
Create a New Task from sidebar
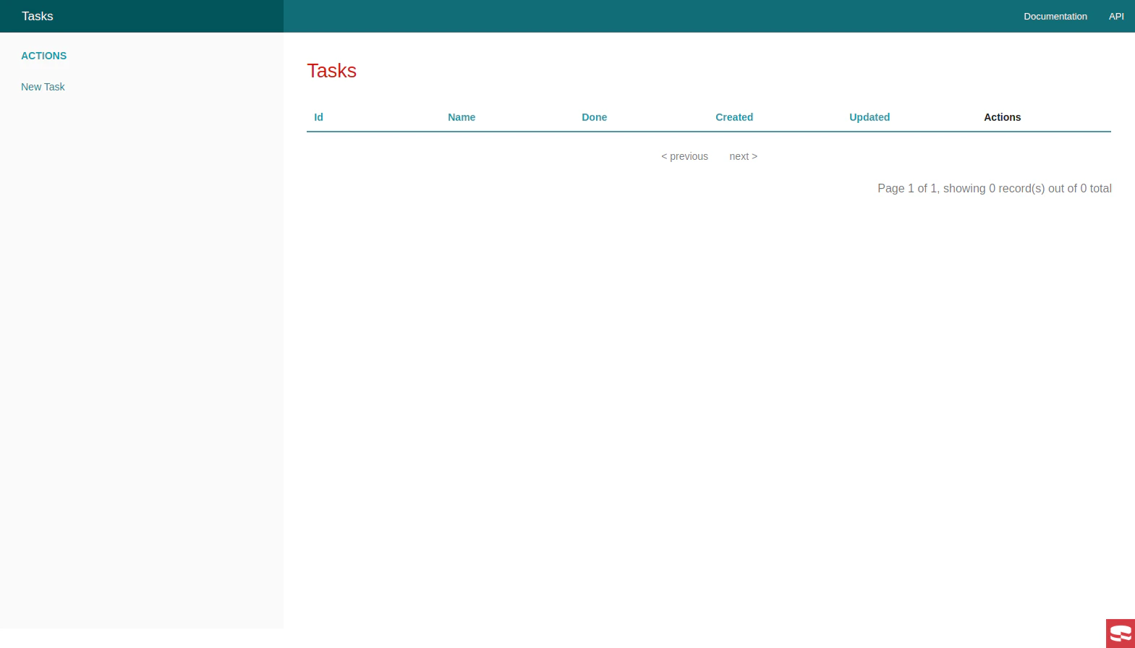(43, 87)
